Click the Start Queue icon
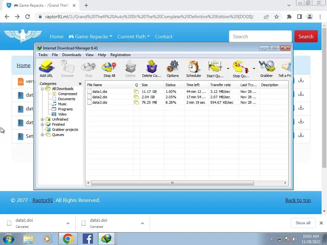This screenshot has height=245, width=327. [215, 69]
